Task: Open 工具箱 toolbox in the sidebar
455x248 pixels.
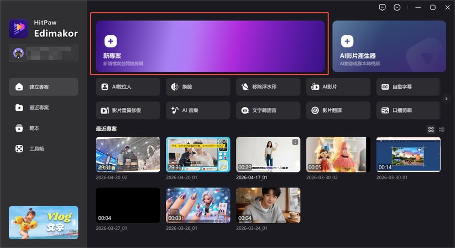Action: pyautogui.click(x=44, y=149)
